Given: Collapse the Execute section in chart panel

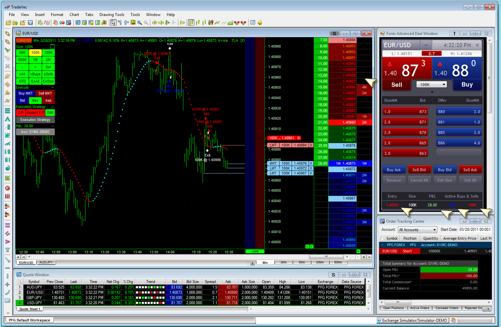Looking at the screenshot, I should point(53,87).
